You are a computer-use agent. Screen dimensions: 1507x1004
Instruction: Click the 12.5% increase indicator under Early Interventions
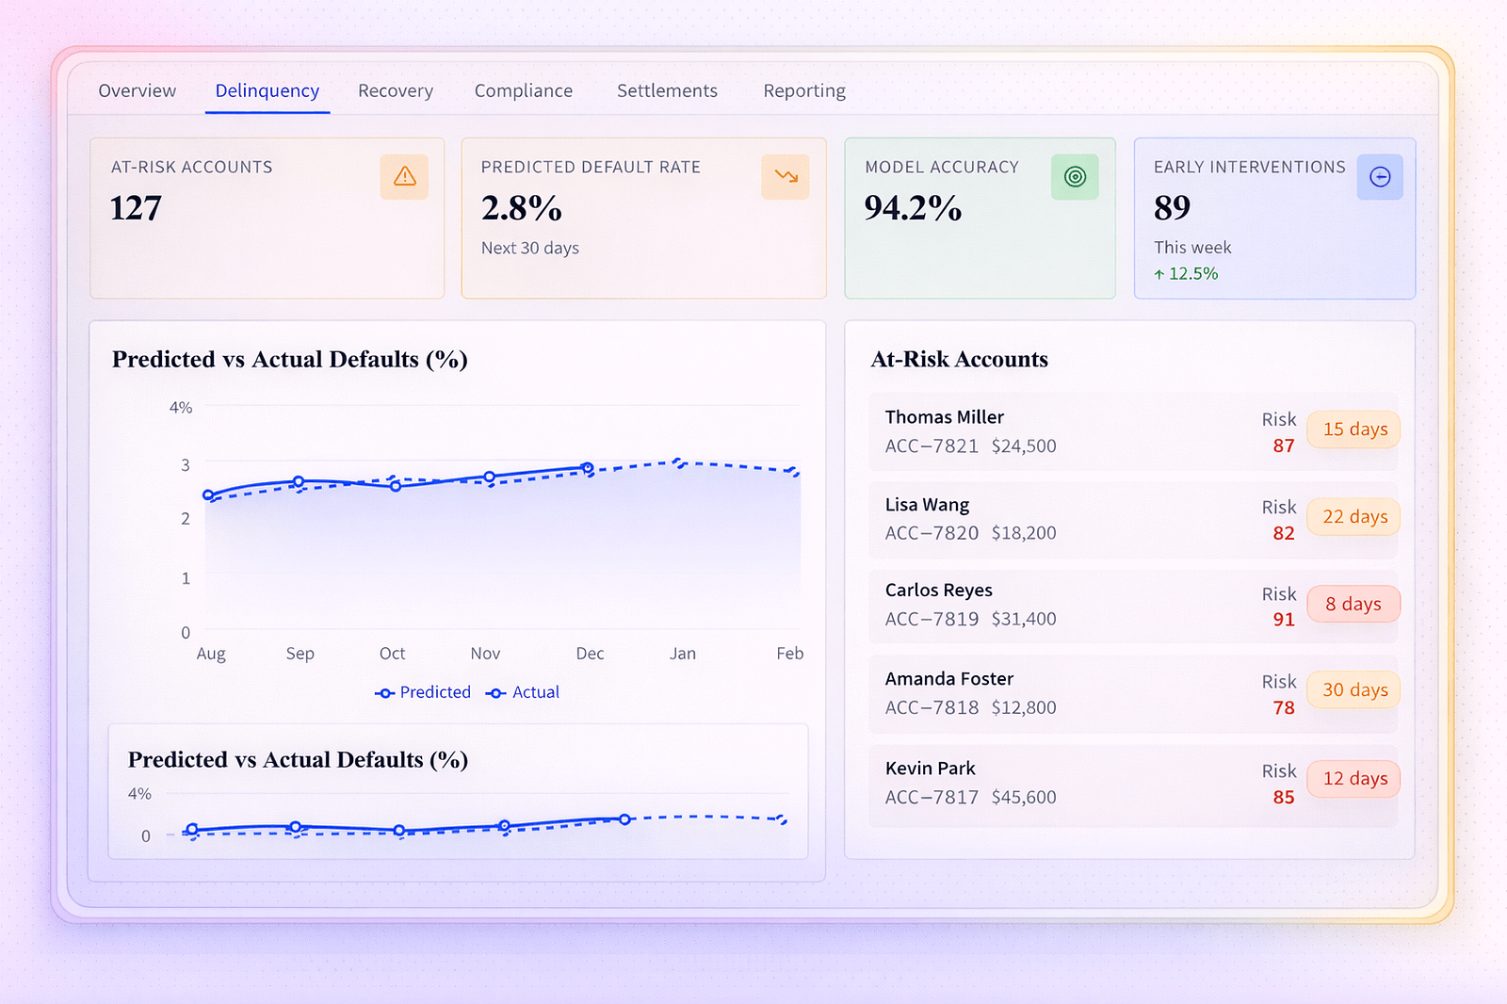click(x=1187, y=274)
